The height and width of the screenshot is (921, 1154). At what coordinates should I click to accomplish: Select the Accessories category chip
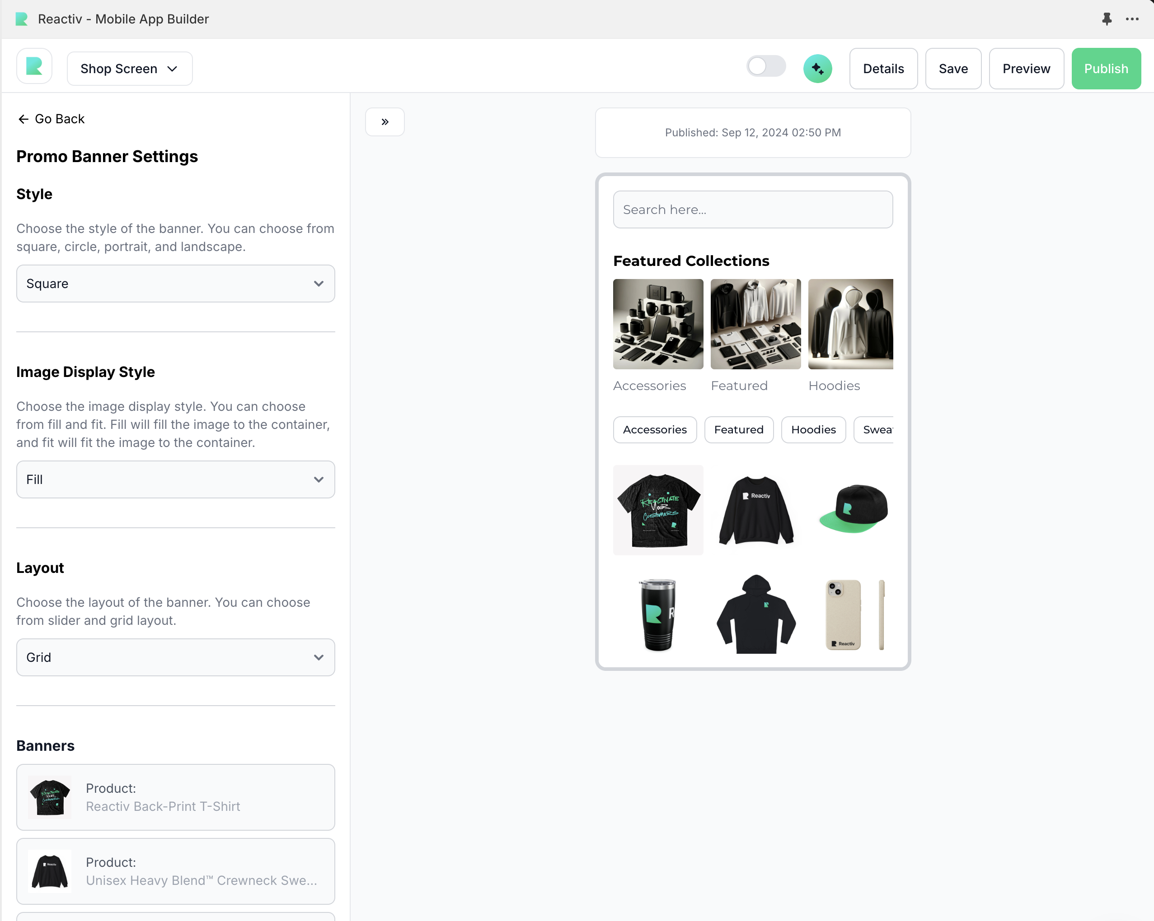[x=654, y=429]
